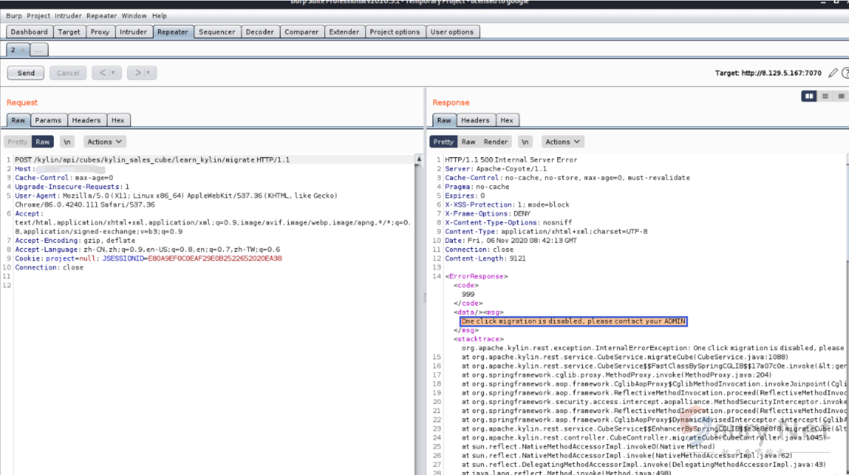
Task: Open Actions dropdown in Response panel
Action: (562, 142)
